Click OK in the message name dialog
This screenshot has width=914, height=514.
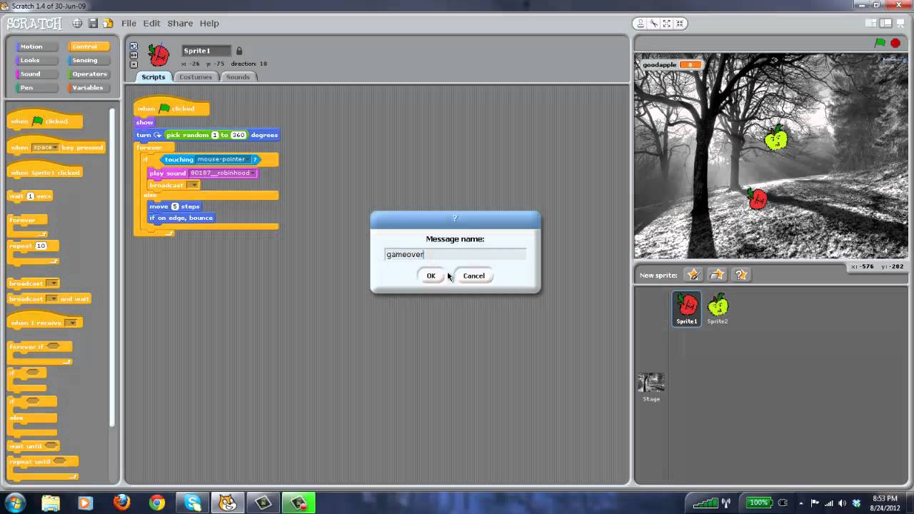431,276
